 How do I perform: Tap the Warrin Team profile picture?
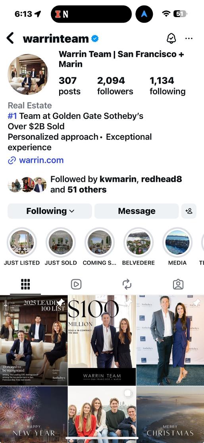[28, 75]
